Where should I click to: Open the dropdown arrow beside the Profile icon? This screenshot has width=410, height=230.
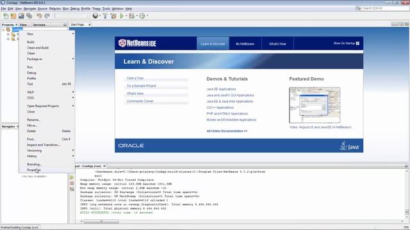147,16
